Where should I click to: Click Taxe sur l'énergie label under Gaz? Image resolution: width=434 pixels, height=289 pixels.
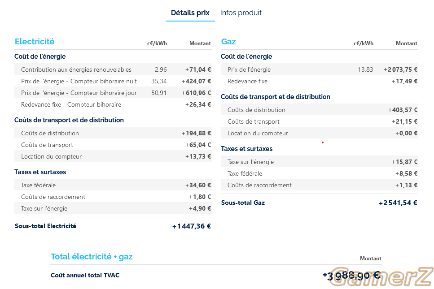pos(250,162)
